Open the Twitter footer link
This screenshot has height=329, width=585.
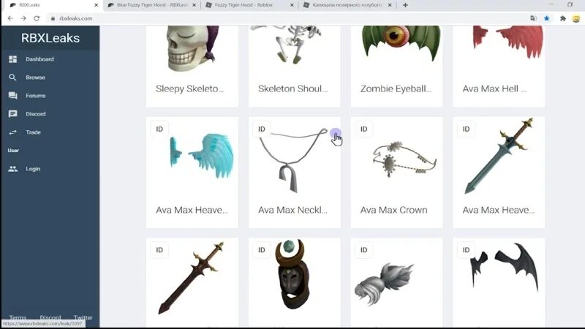coord(83,317)
